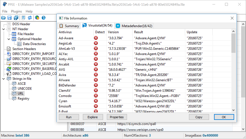Click the Metadefender tab logo icon
Image resolution: width=246 pixels, height=139 pixels.
point(118,26)
